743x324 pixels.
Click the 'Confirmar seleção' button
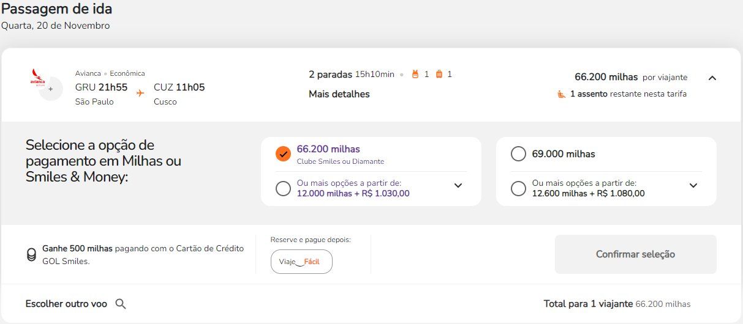click(x=635, y=254)
